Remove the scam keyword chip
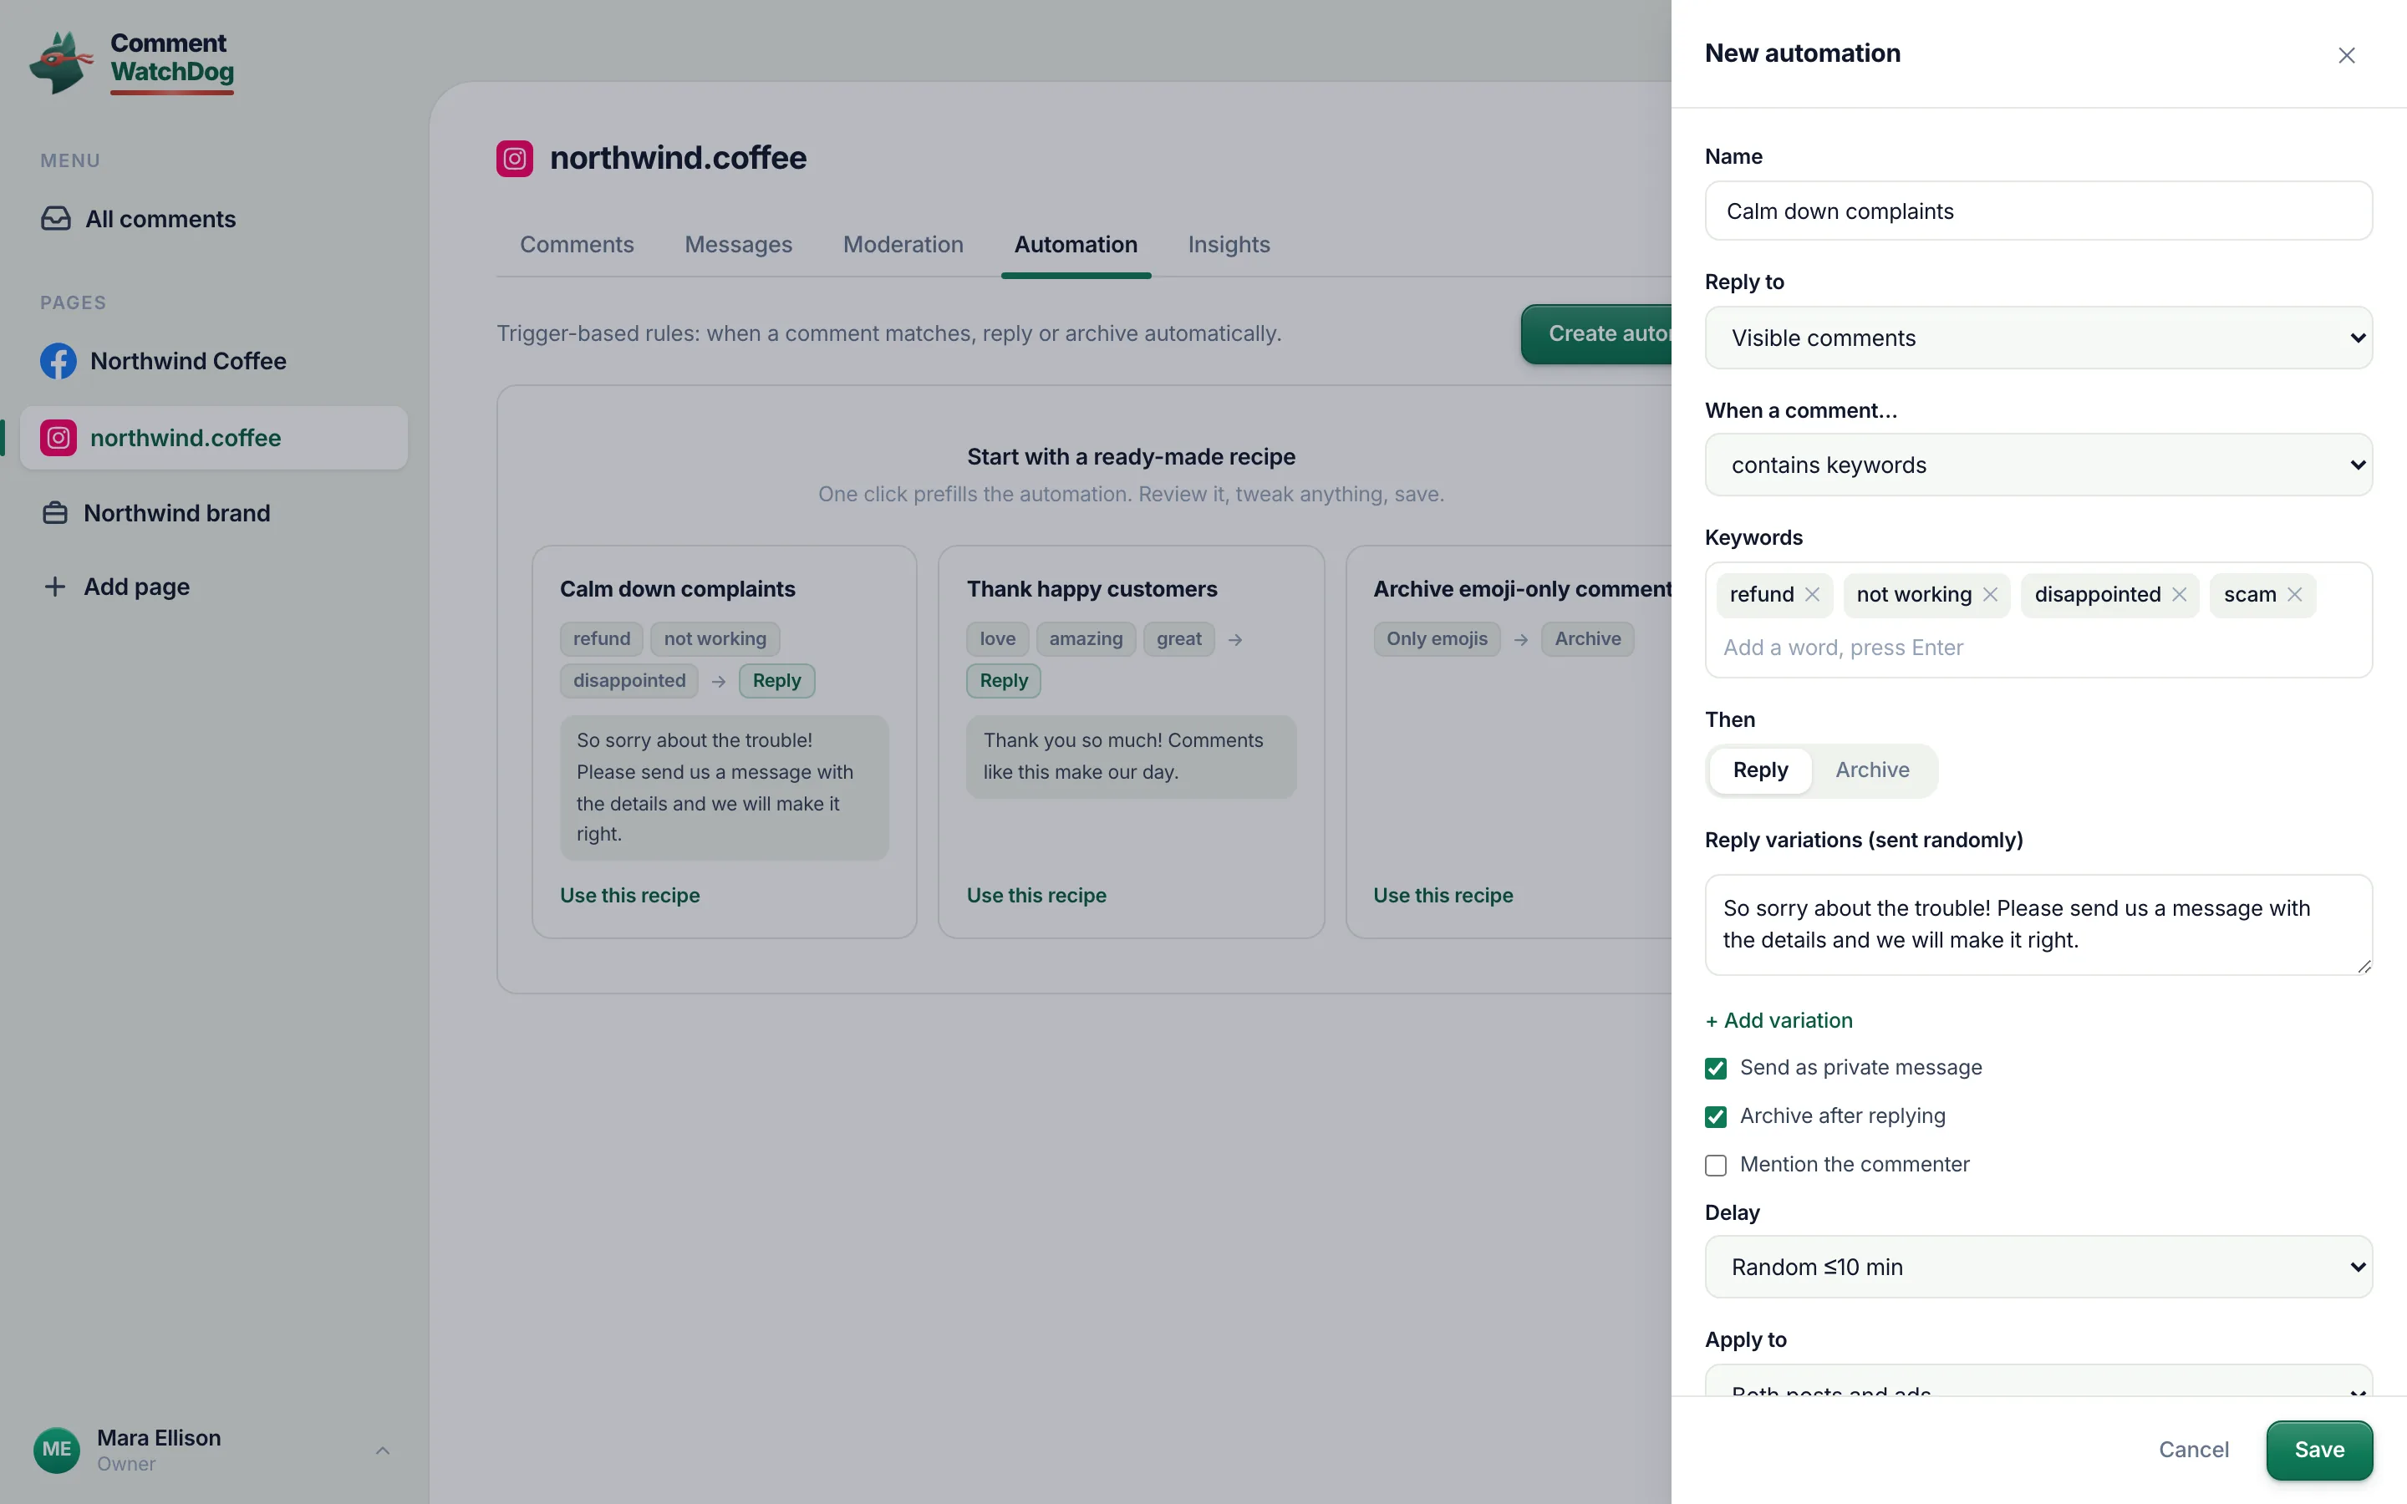Viewport: 2407px width, 1504px height. (x=2293, y=595)
